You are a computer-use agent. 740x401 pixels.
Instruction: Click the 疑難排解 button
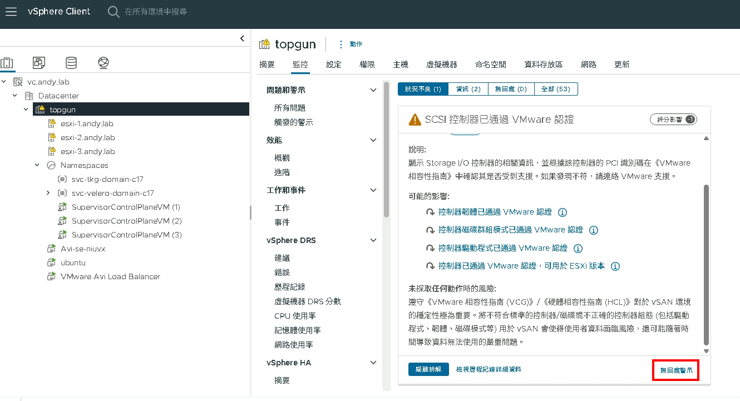pyautogui.click(x=428, y=369)
